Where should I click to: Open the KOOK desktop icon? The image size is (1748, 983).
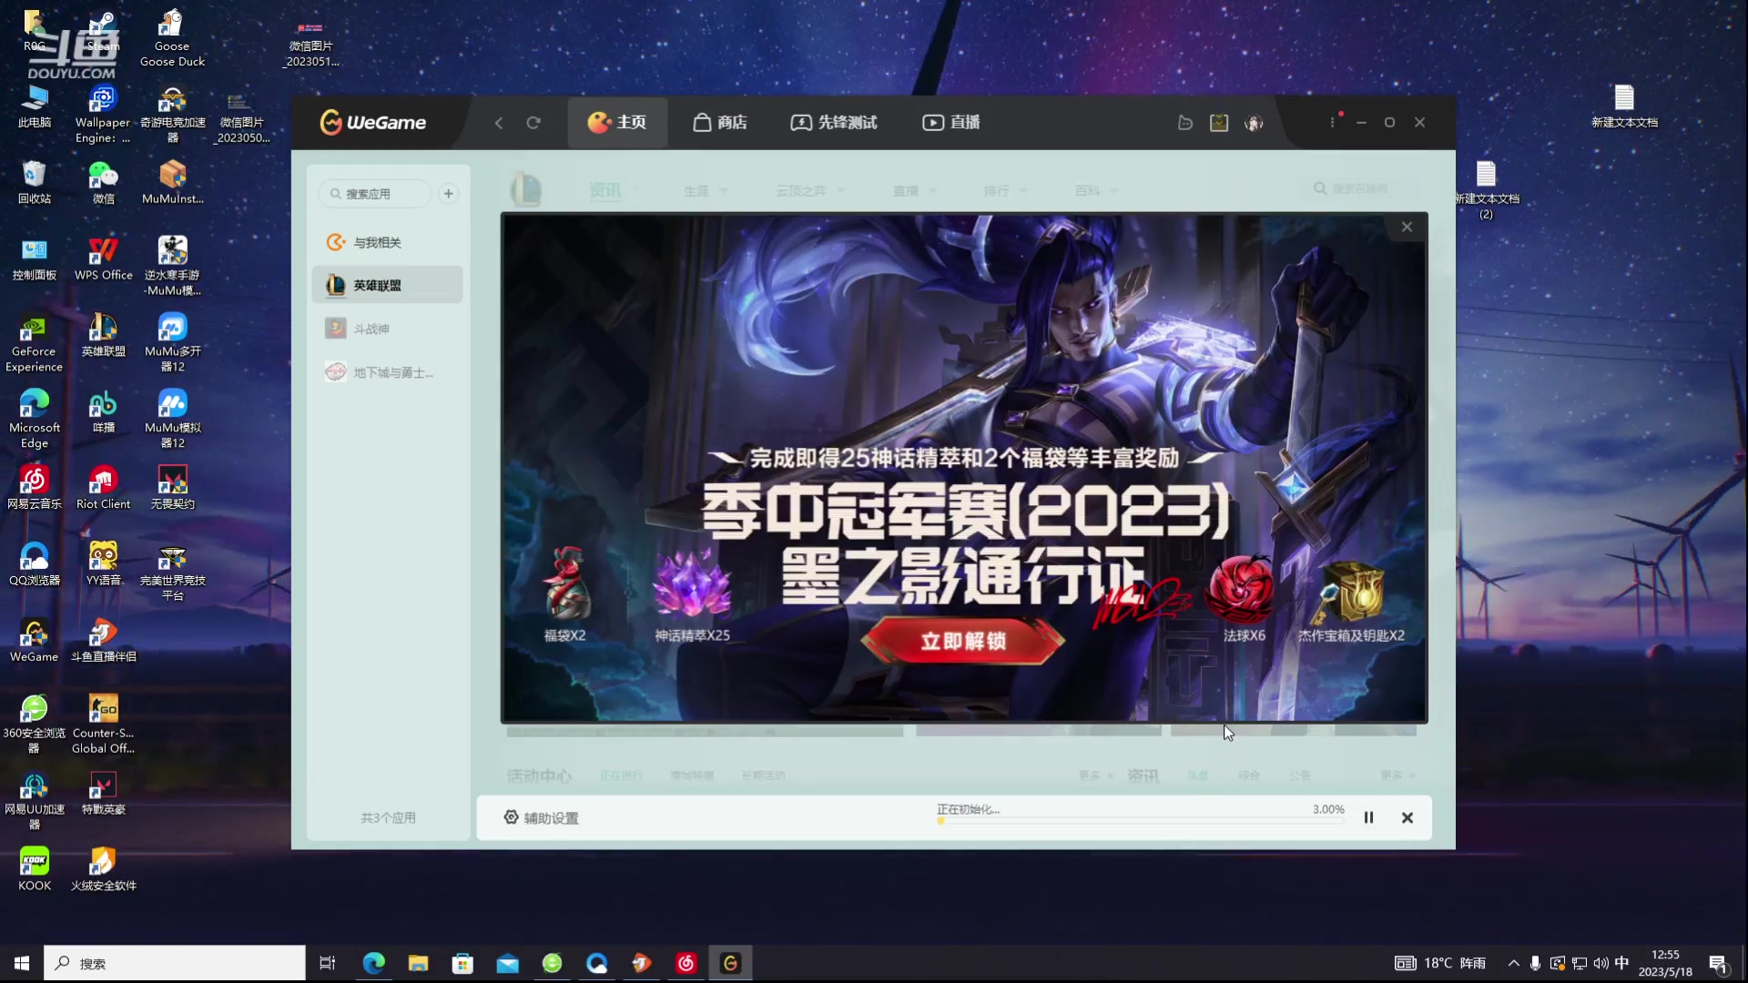34,869
